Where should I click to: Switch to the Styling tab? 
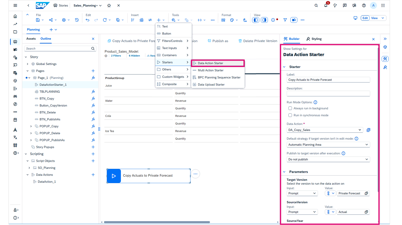pos(314,39)
